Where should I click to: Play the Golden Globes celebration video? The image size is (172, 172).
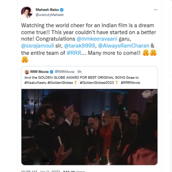pyautogui.click(x=89, y=127)
